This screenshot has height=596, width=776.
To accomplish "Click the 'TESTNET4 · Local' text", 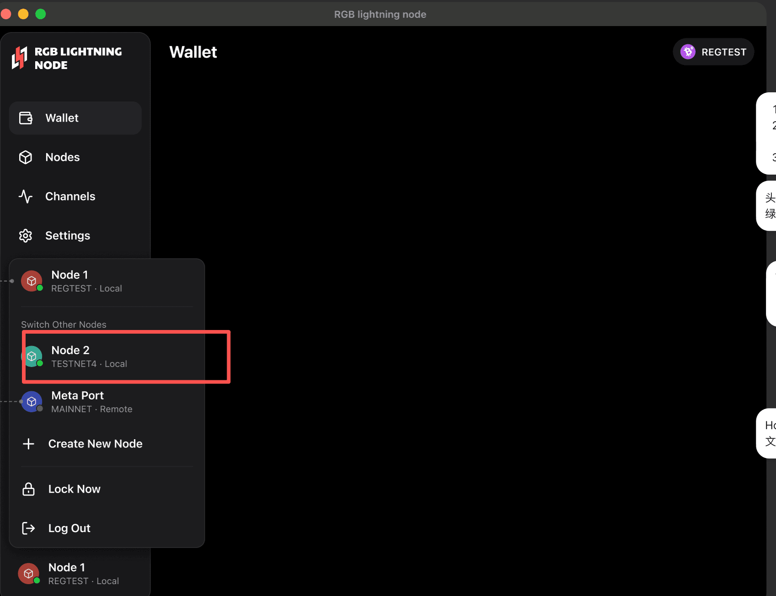I will (89, 364).
